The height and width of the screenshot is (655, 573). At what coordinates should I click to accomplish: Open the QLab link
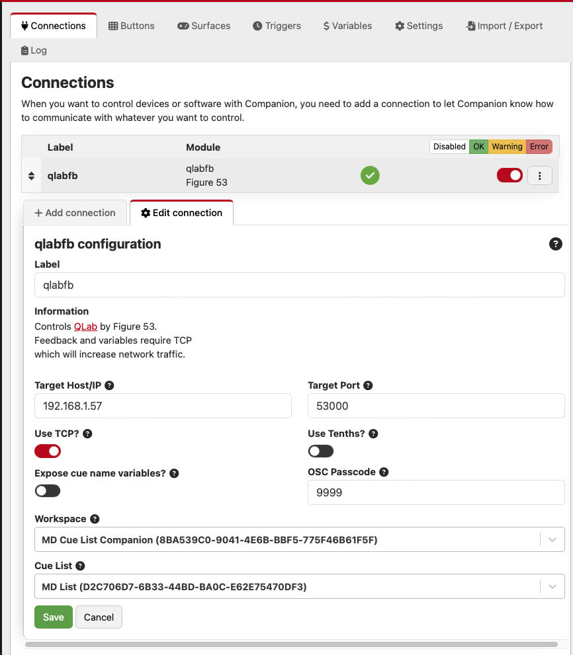(85, 326)
